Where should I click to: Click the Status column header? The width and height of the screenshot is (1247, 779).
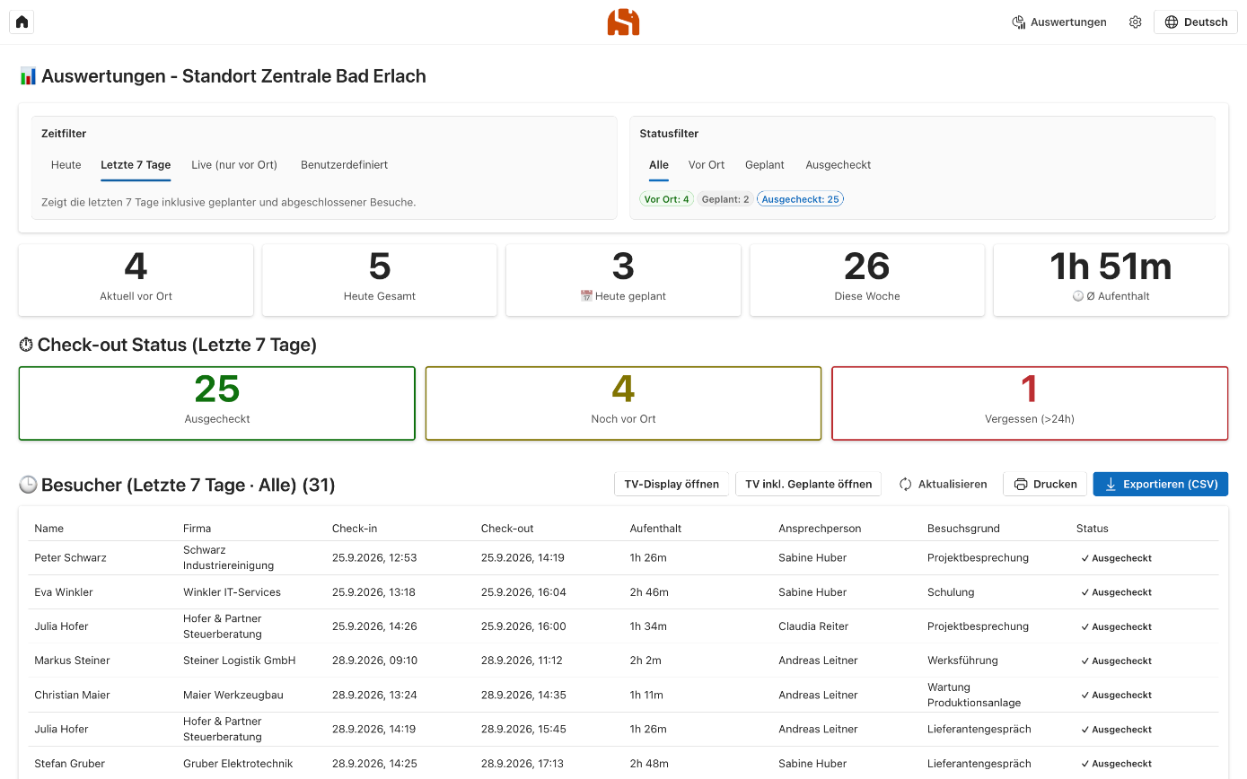coord(1093,529)
